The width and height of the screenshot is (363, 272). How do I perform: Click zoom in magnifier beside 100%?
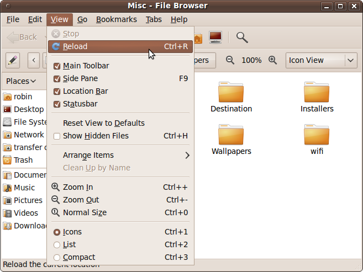(272, 60)
